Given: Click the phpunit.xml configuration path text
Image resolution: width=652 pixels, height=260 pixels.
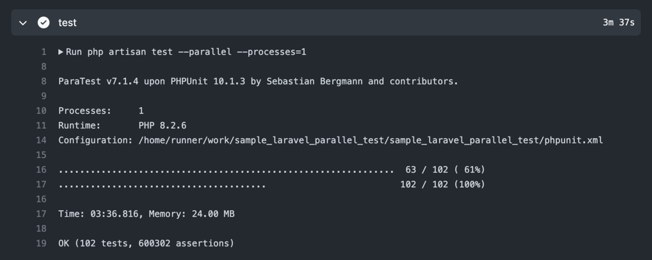Looking at the screenshot, I should (x=371, y=140).
